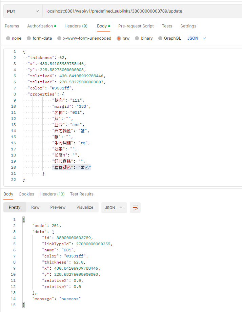
Task: Select the raw body radio button
Action: pos(119,38)
